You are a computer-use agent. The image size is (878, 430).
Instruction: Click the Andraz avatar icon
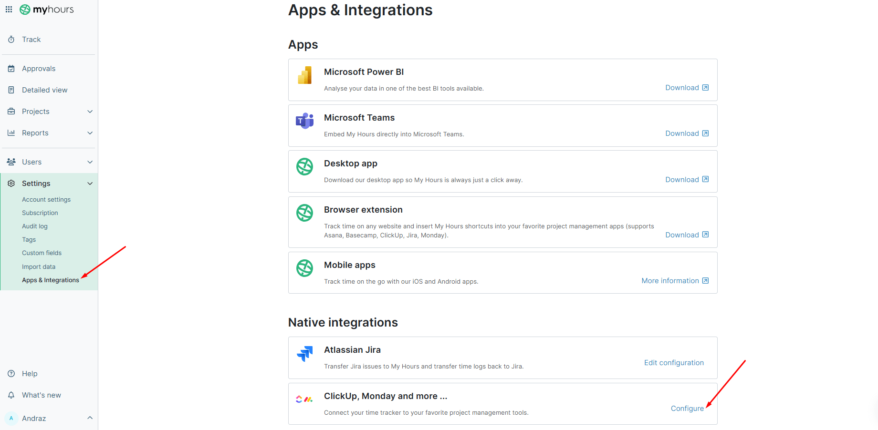pyautogui.click(x=11, y=419)
